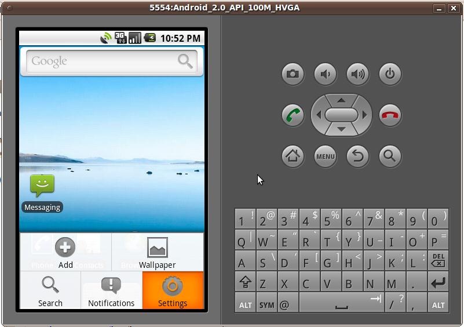Open the Messaging app icon
Screen dimensions: 464x327
[x=42, y=193]
